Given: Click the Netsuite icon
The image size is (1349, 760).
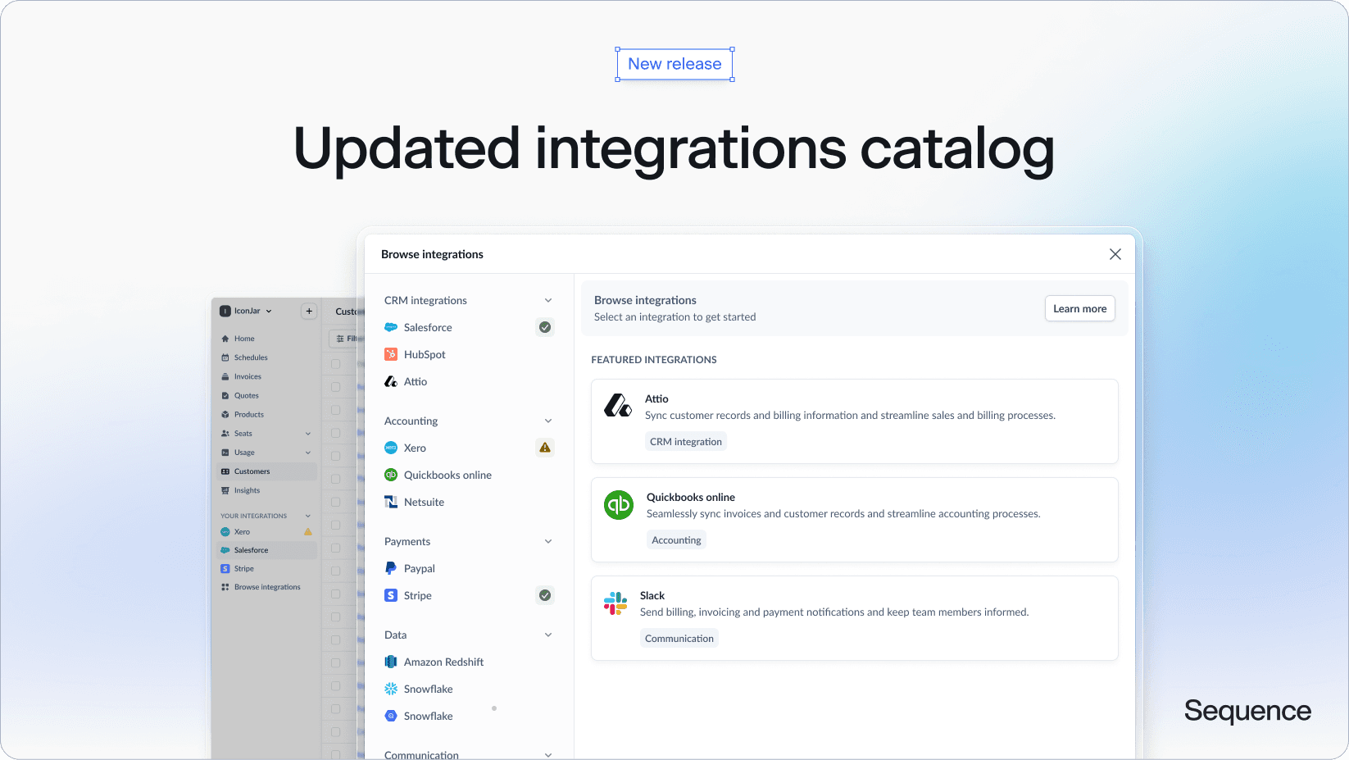Looking at the screenshot, I should click(391, 502).
